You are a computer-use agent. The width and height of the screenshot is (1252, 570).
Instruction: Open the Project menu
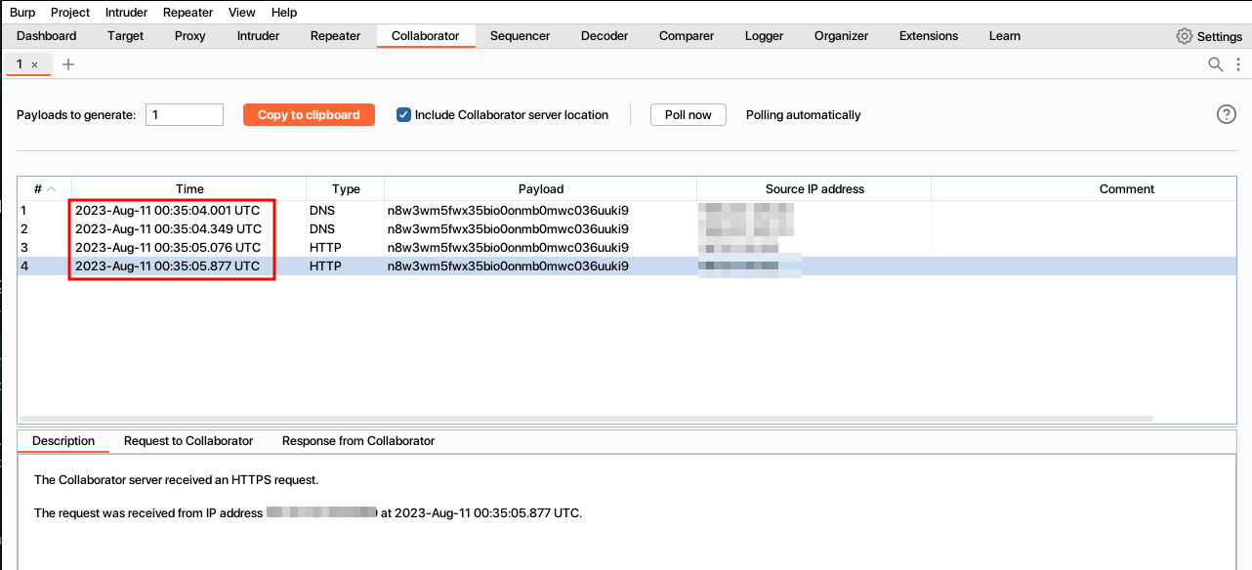coord(70,12)
